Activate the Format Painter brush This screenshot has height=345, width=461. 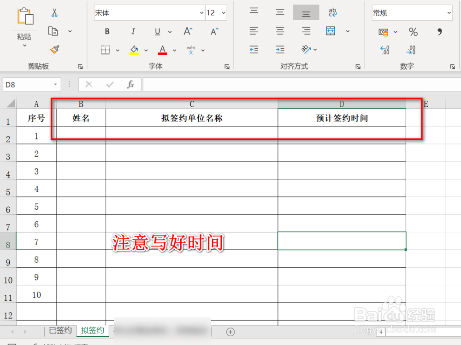(53, 49)
